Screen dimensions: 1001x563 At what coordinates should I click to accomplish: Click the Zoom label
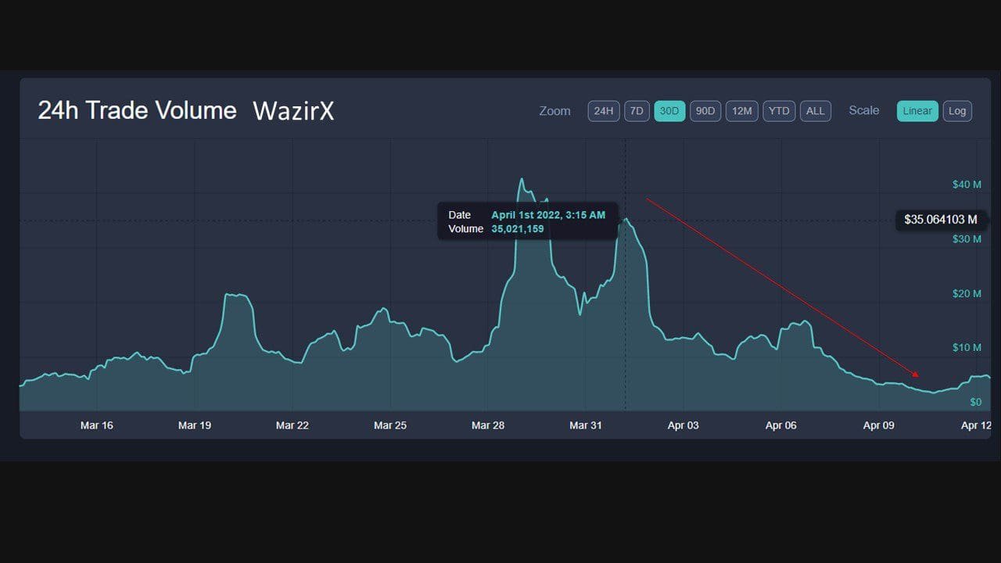(x=554, y=111)
